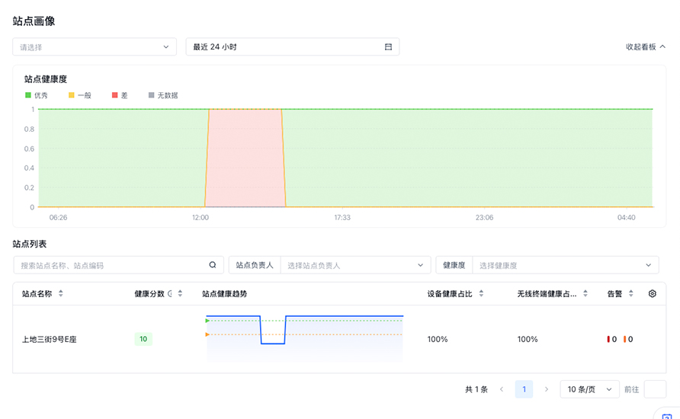Open site 上地三街9号E座
The width and height of the screenshot is (680, 419).
pyautogui.click(x=50, y=339)
